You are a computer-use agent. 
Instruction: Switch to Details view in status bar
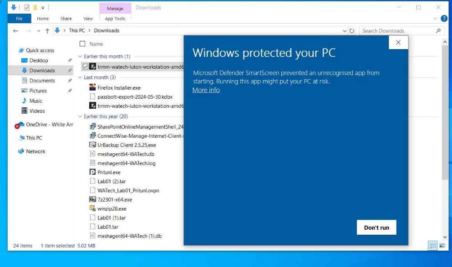pyautogui.click(x=433, y=246)
